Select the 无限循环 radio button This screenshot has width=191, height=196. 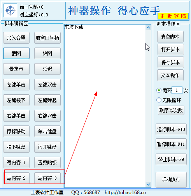pos(159,100)
